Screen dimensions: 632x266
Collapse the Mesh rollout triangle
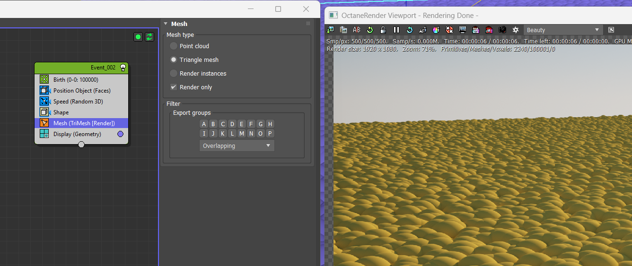166,24
